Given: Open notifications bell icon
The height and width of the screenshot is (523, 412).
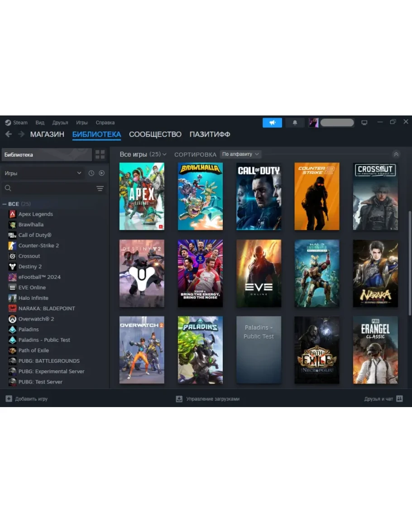Looking at the screenshot, I should [295, 123].
